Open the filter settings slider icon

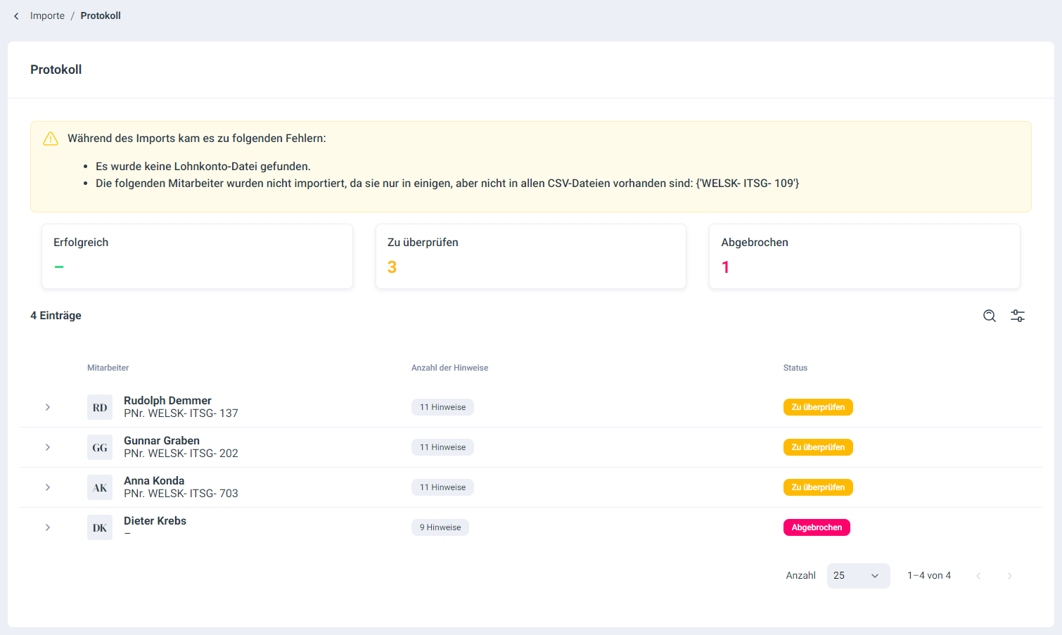point(1017,316)
